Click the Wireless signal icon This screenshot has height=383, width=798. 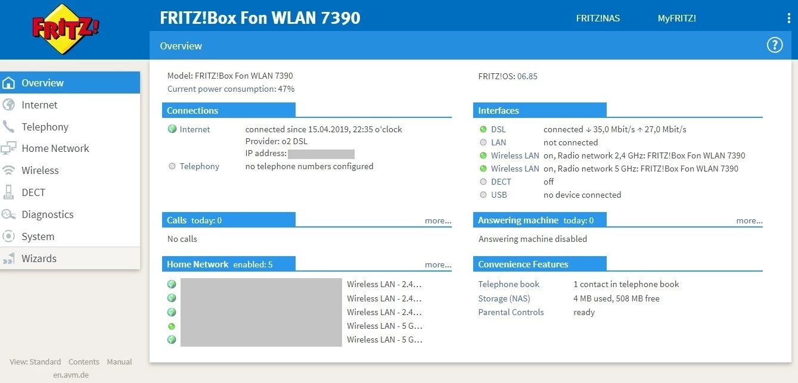click(x=9, y=170)
